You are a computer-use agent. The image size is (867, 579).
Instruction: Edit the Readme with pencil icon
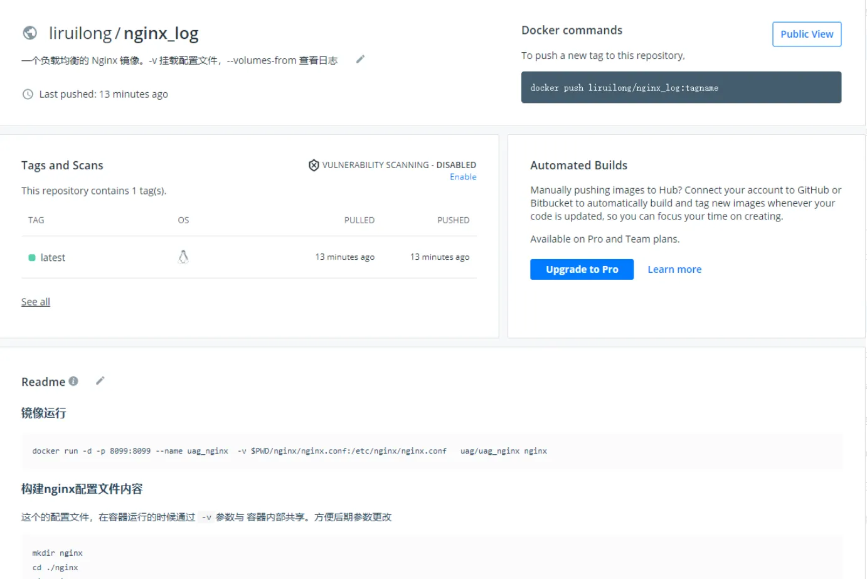click(x=100, y=381)
